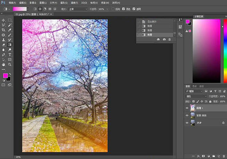Open the 影像 (Image) menu

pyautogui.click(x=32, y=2)
